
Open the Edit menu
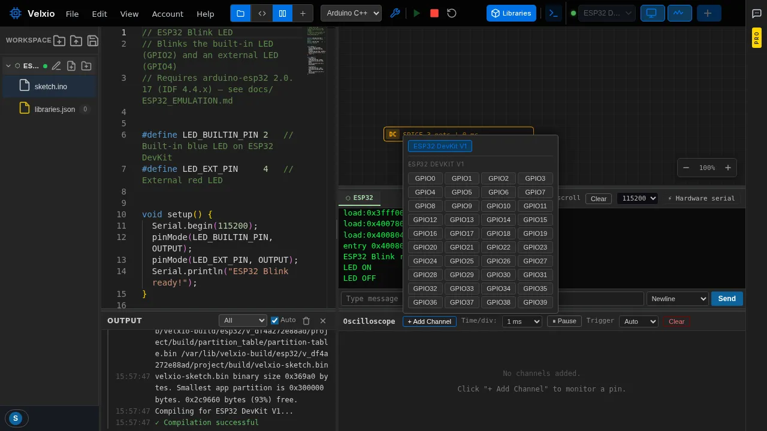99,14
